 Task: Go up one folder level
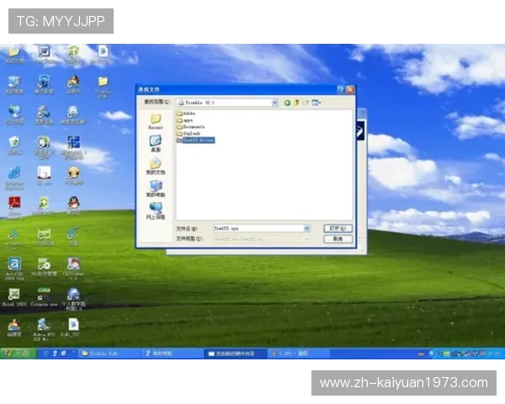[297, 102]
